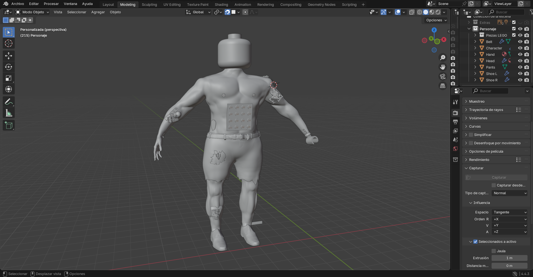This screenshot has height=277, width=533.
Task: Open the Collection properties tab icon
Action: pyautogui.click(x=455, y=160)
